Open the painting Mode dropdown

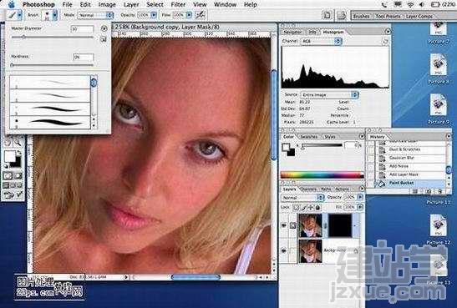[95, 15]
